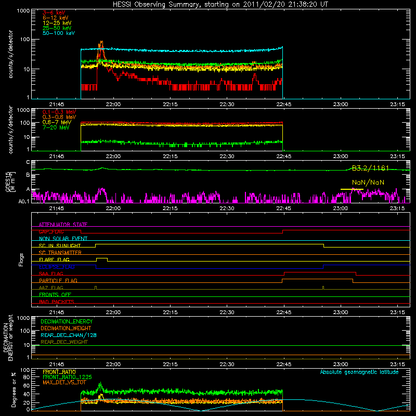Viewport: 416px width, 416px height.
Task: Select the ECLIPSE_FLAG label
Action: (x=57, y=267)
